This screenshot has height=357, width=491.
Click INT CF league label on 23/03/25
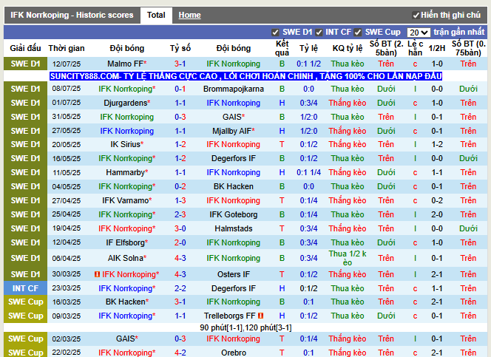click(x=25, y=288)
